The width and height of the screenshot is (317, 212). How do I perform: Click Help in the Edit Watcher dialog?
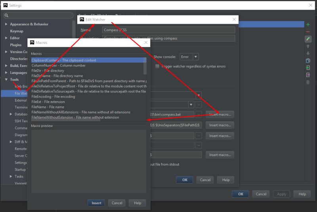coord(226,180)
